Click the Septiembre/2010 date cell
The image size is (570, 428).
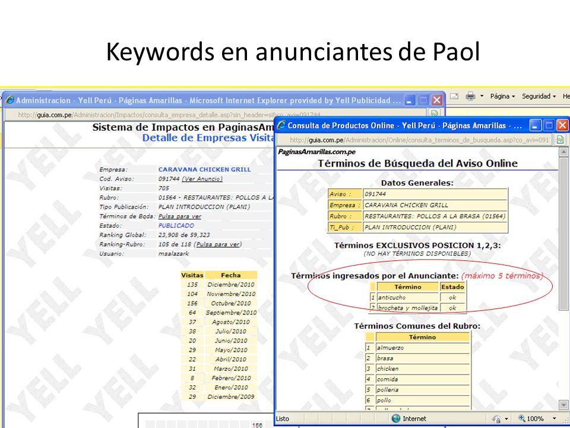(231, 313)
